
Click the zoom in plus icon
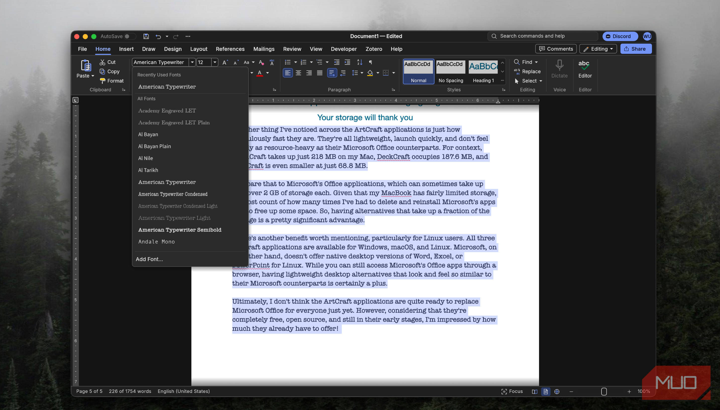pos(629,391)
